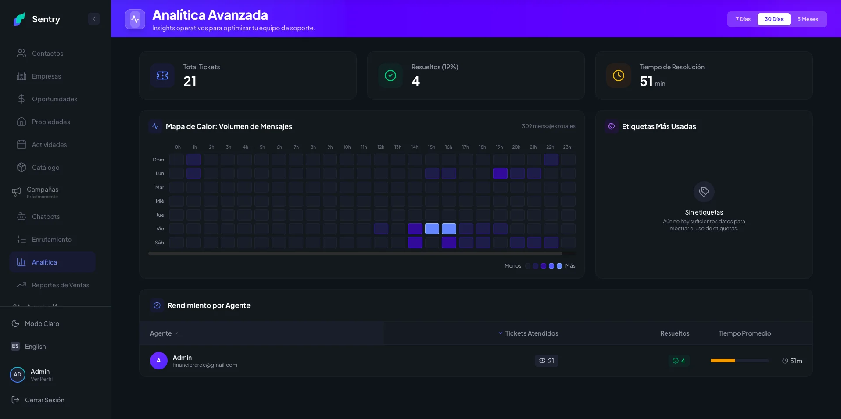Click the heat map pulse icon
The image size is (841, 419).
[x=155, y=126]
